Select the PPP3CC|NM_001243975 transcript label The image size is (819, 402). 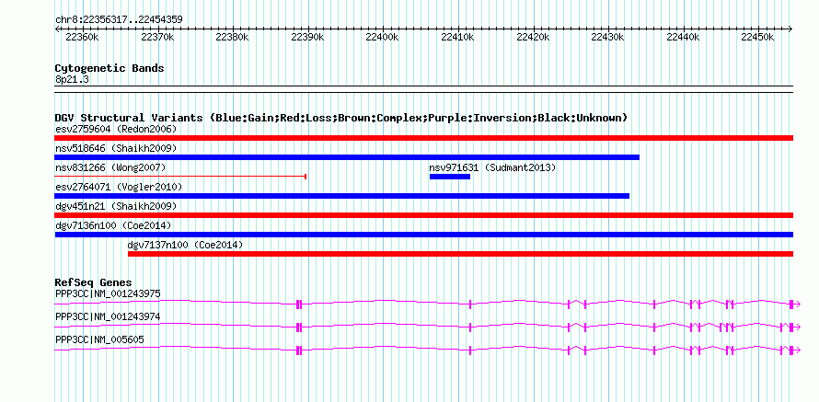pos(108,294)
